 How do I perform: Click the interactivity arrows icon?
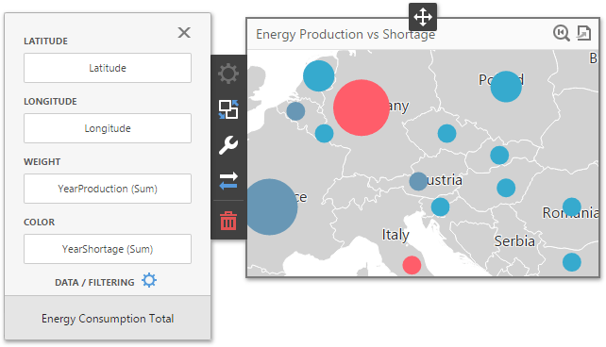click(228, 181)
